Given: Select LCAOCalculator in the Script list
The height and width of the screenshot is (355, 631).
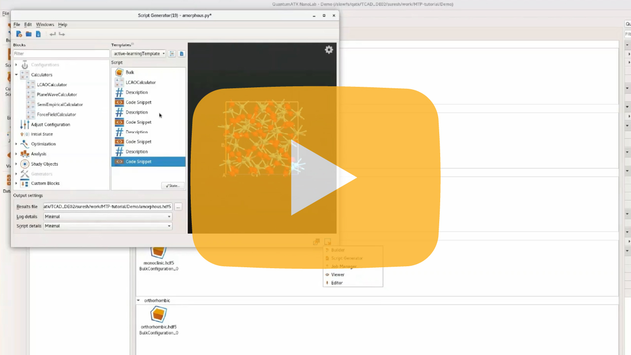Looking at the screenshot, I should pos(148,82).
